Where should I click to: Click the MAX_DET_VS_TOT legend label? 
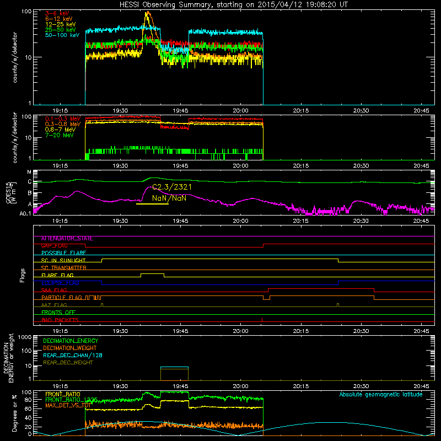[x=68, y=405]
